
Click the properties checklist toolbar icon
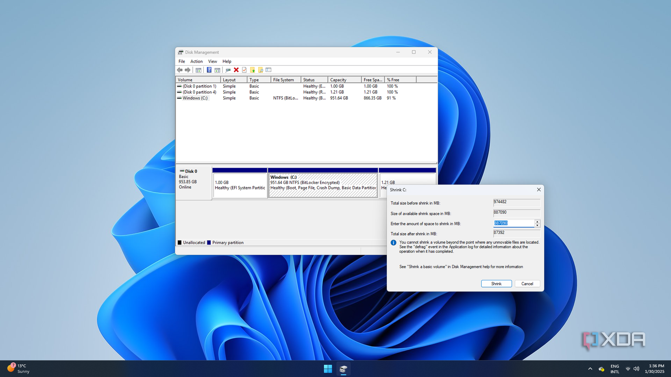(x=244, y=70)
